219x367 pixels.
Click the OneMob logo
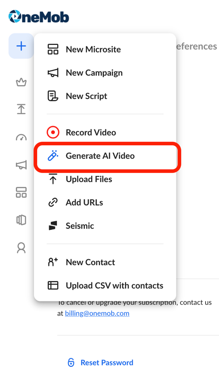(39, 17)
